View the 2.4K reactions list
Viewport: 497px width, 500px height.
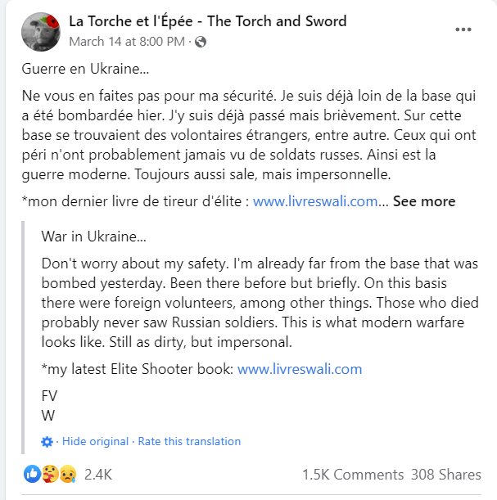tap(98, 474)
